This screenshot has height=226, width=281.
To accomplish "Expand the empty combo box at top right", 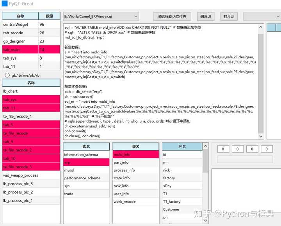I will pos(262,16).
